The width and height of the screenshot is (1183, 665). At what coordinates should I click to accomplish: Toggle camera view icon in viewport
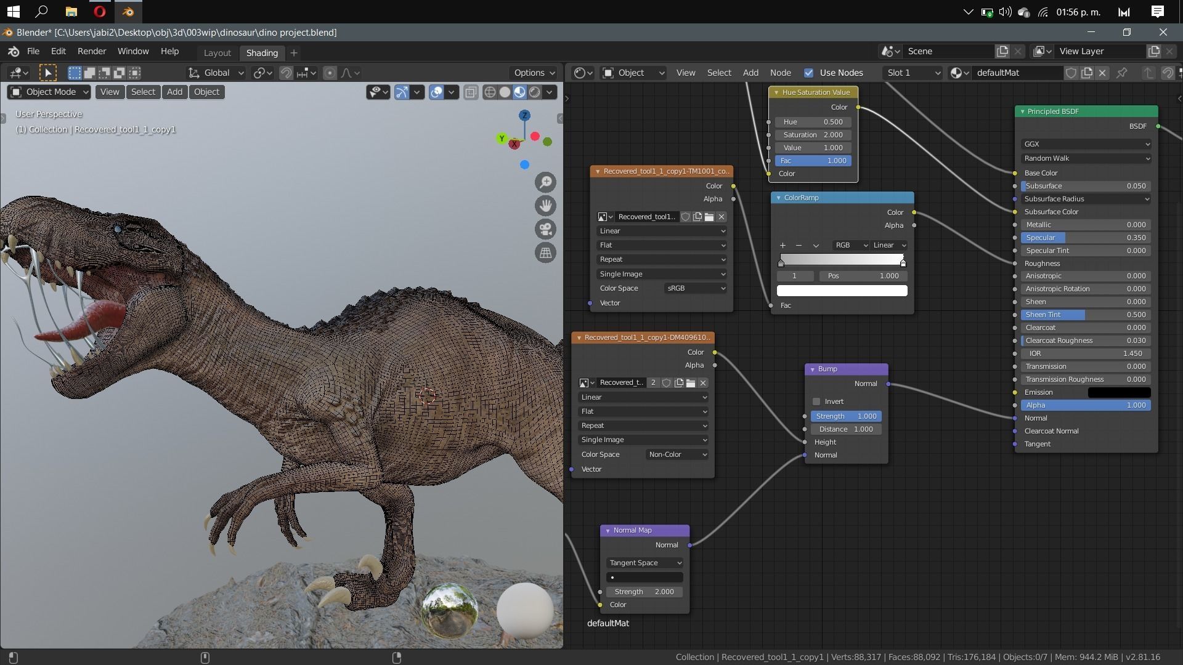[x=545, y=229]
